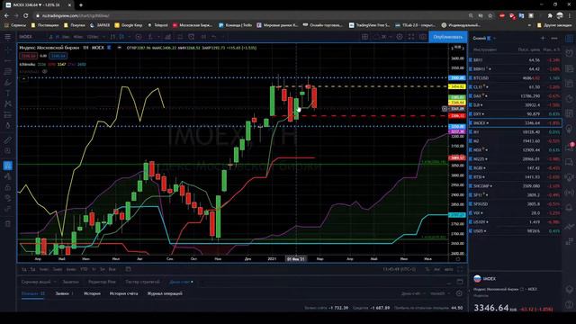The image size is (576, 324).
Task: Open trading panel settings gear
Action: click(x=459, y=293)
